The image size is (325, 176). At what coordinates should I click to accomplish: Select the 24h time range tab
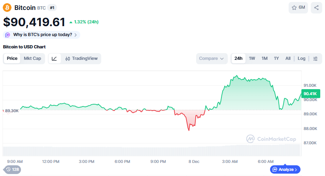(238, 59)
